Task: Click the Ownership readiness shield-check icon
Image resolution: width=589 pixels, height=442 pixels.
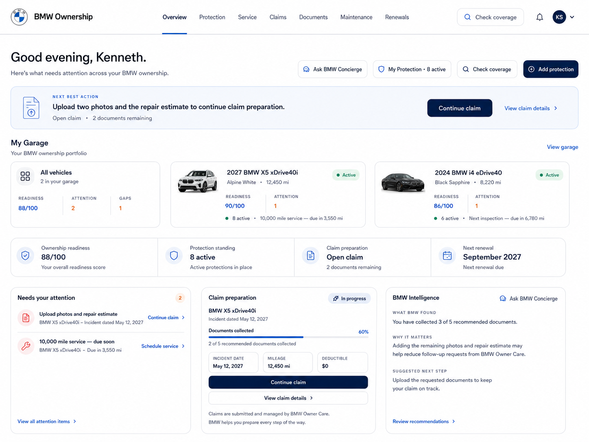Action: pyautogui.click(x=25, y=256)
